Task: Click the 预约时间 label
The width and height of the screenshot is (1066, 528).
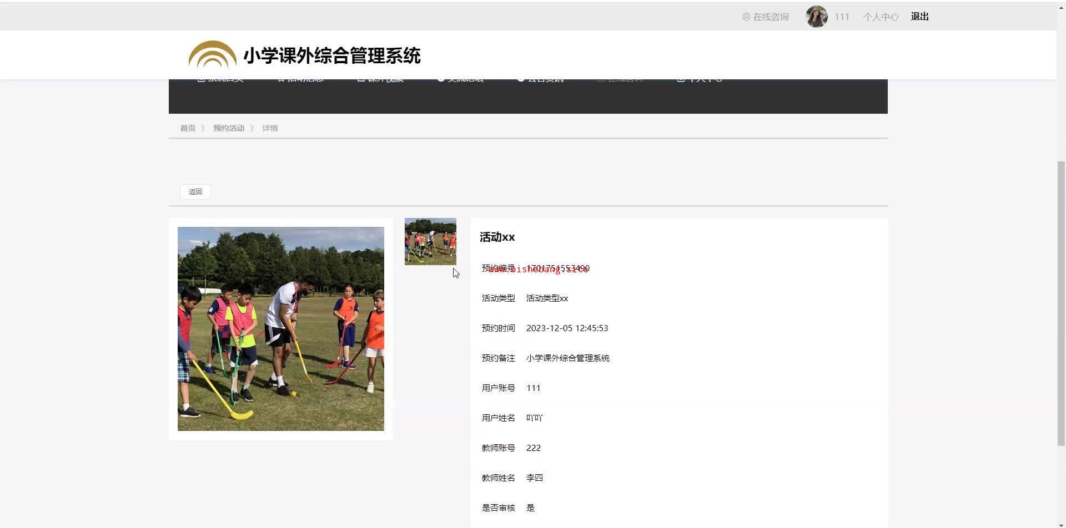Action: pyautogui.click(x=498, y=328)
